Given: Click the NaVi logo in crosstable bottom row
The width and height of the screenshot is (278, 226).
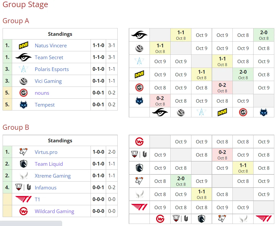Looking at the screenshot, I should coord(222,112).
